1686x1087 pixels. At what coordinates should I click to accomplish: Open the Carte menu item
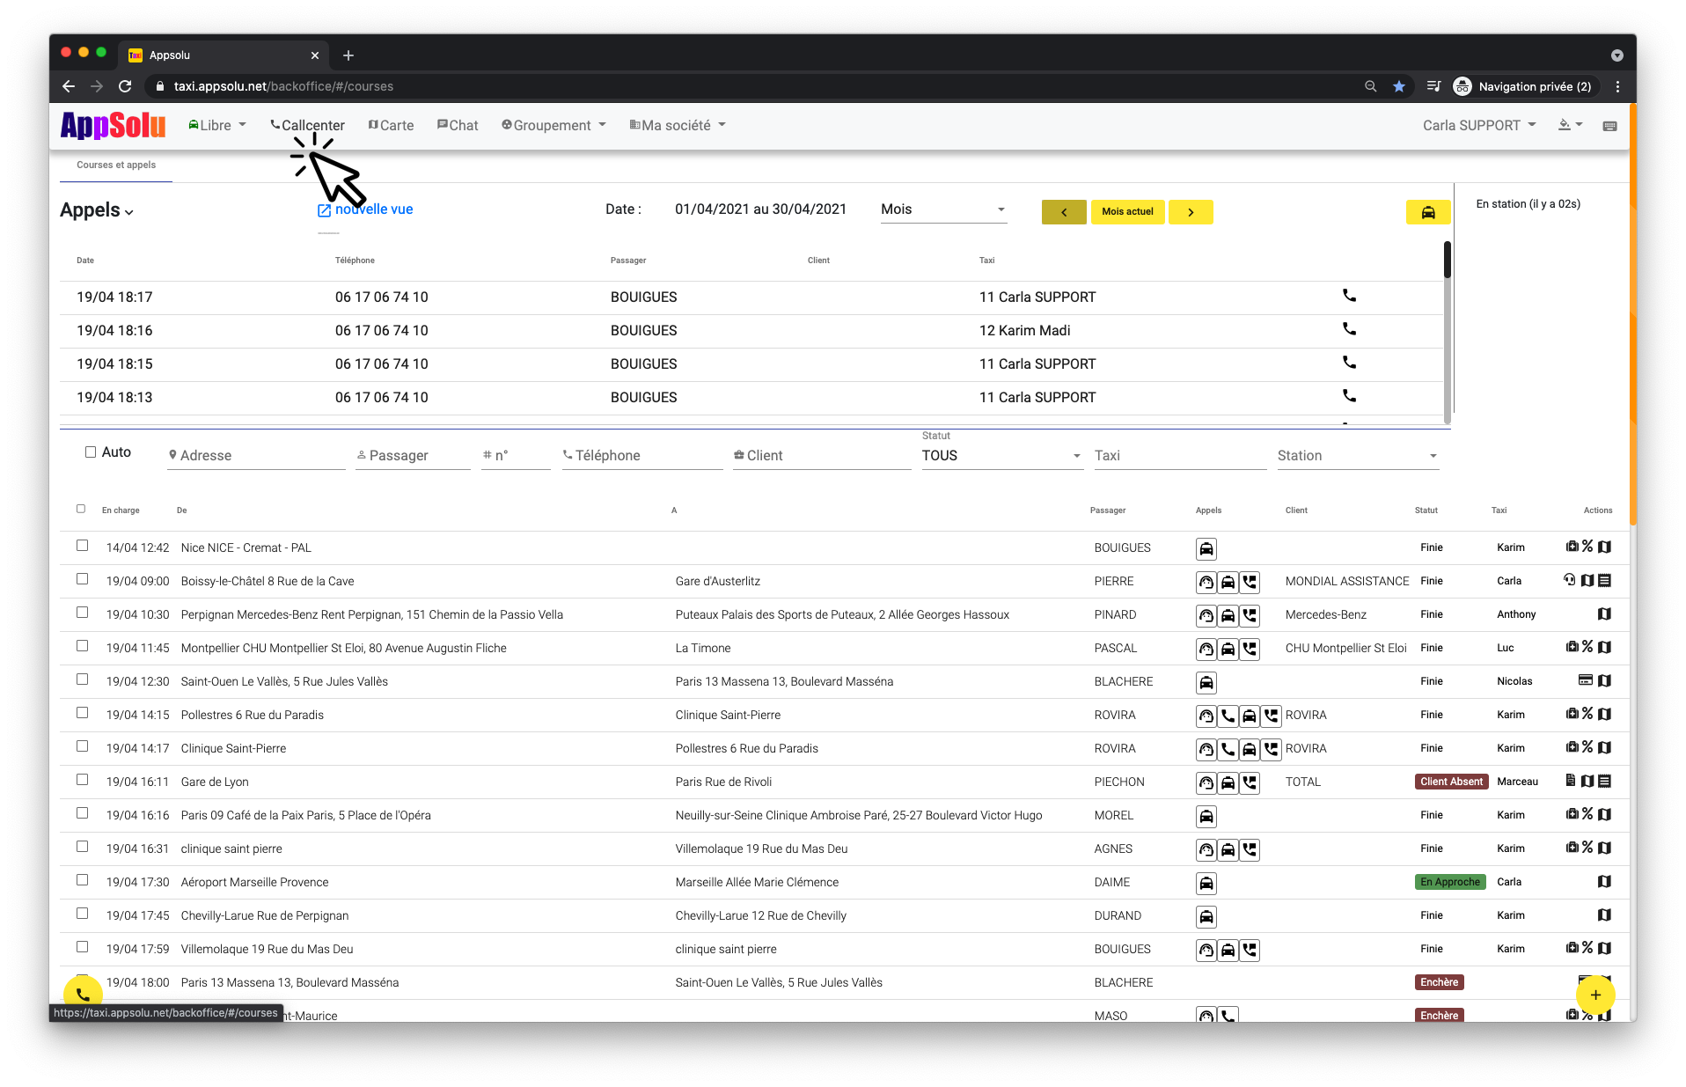point(391,125)
